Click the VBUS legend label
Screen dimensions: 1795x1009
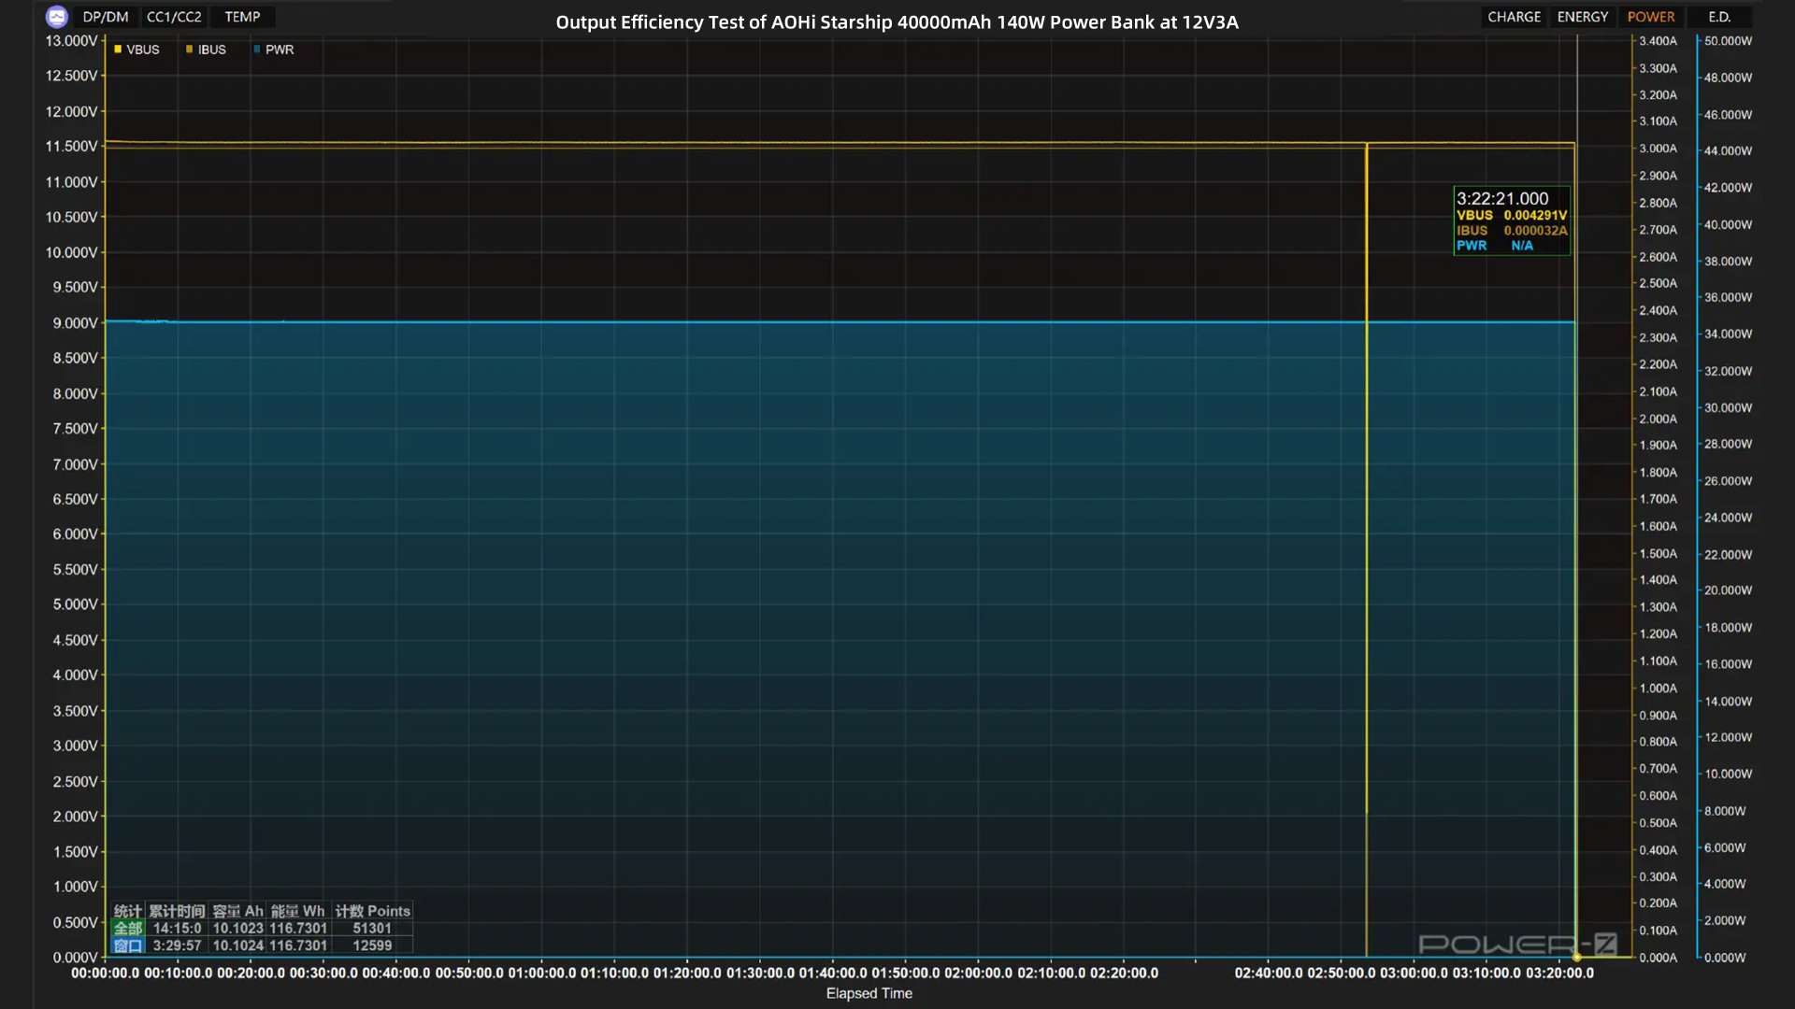(x=143, y=50)
